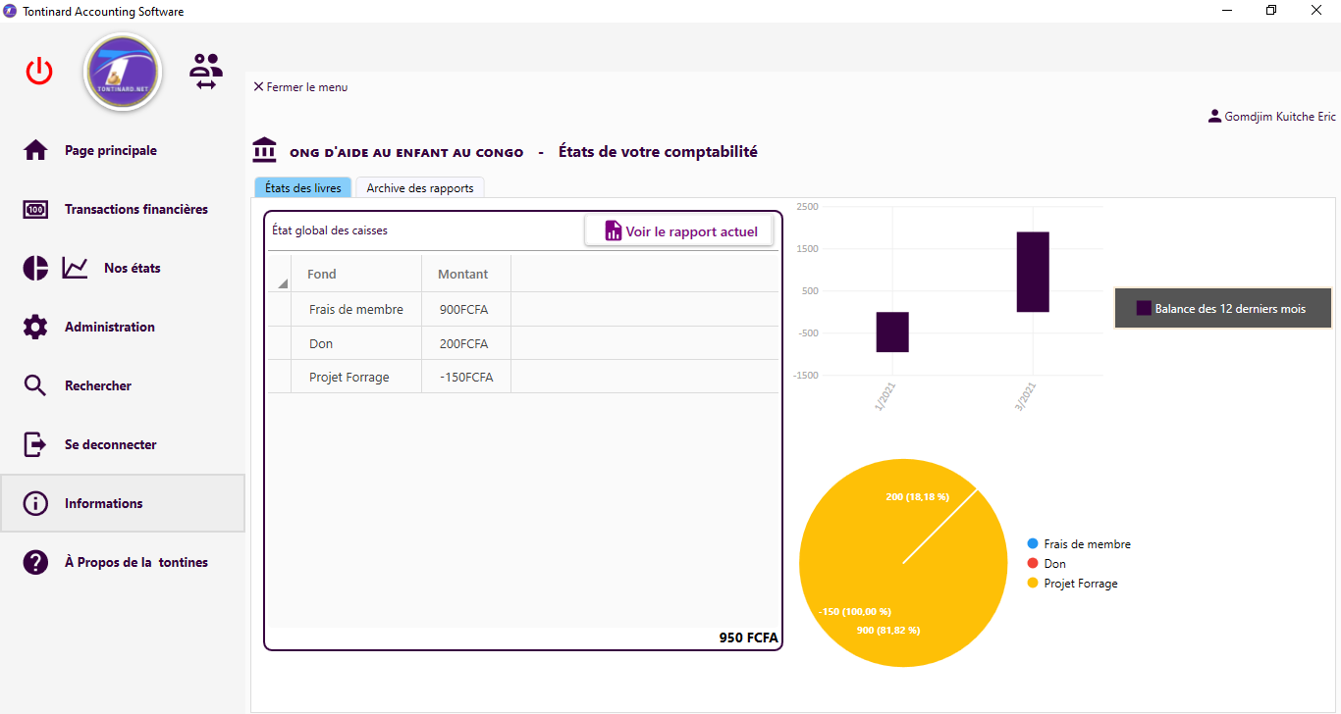Switch to the Archive des rapports tab
The width and height of the screenshot is (1341, 714).
coord(419,187)
